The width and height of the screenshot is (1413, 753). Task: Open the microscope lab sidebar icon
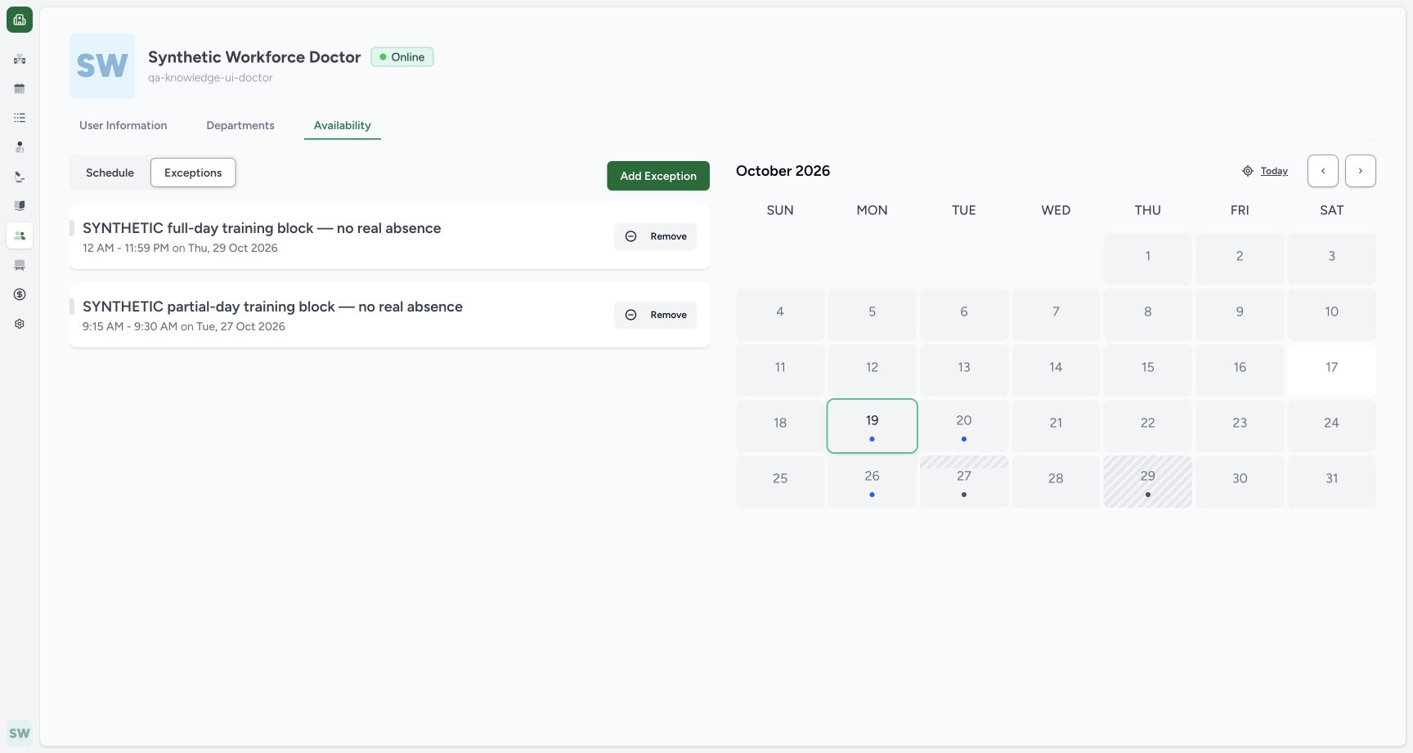pos(20,177)
